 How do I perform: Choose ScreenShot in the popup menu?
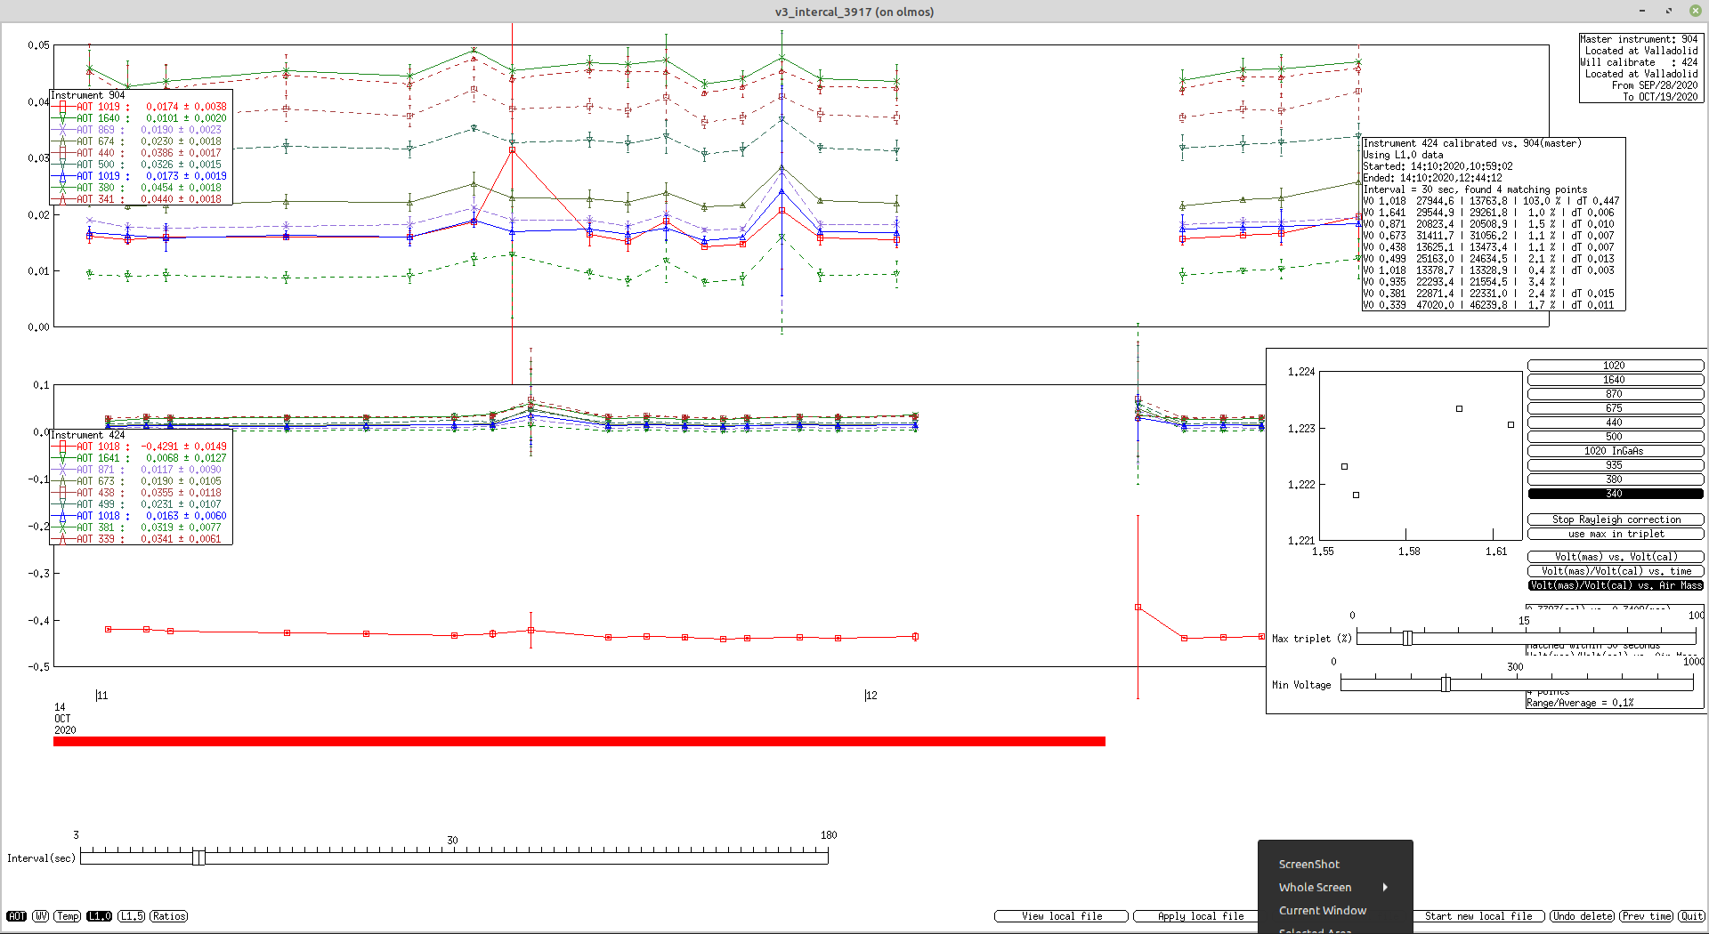(1308, 865)
